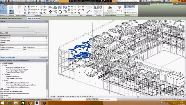Click the Save icon in quick access toolbar
This screenshot has width=186, height=105.
[9, 1]
